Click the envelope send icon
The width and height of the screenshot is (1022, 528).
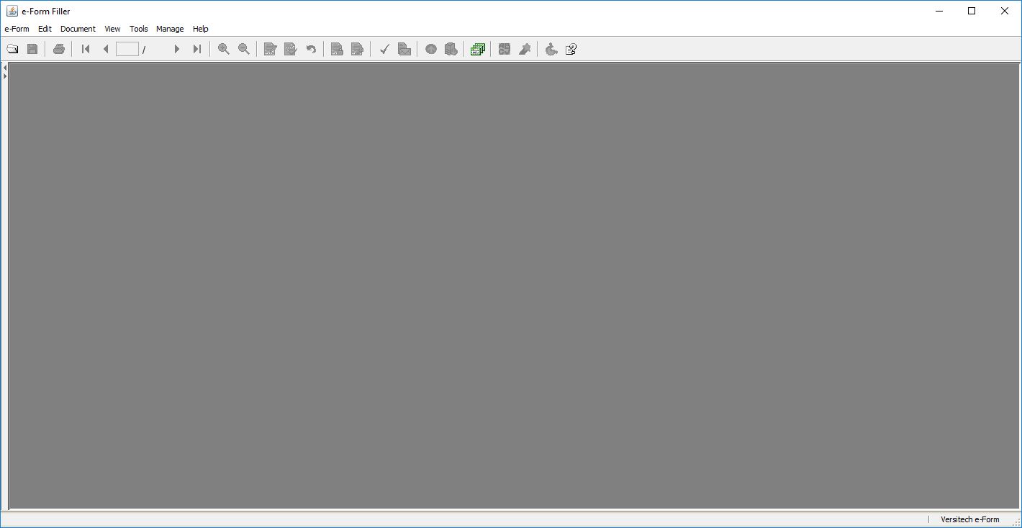pos(404,49)
